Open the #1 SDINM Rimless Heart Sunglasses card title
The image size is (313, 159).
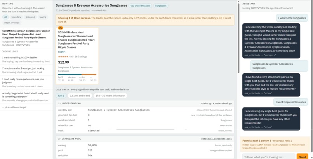click(77, 40)
